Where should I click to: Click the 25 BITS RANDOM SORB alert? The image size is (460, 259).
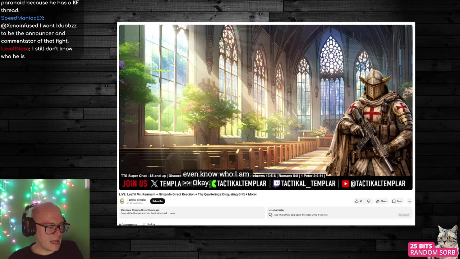click(433, 249)
